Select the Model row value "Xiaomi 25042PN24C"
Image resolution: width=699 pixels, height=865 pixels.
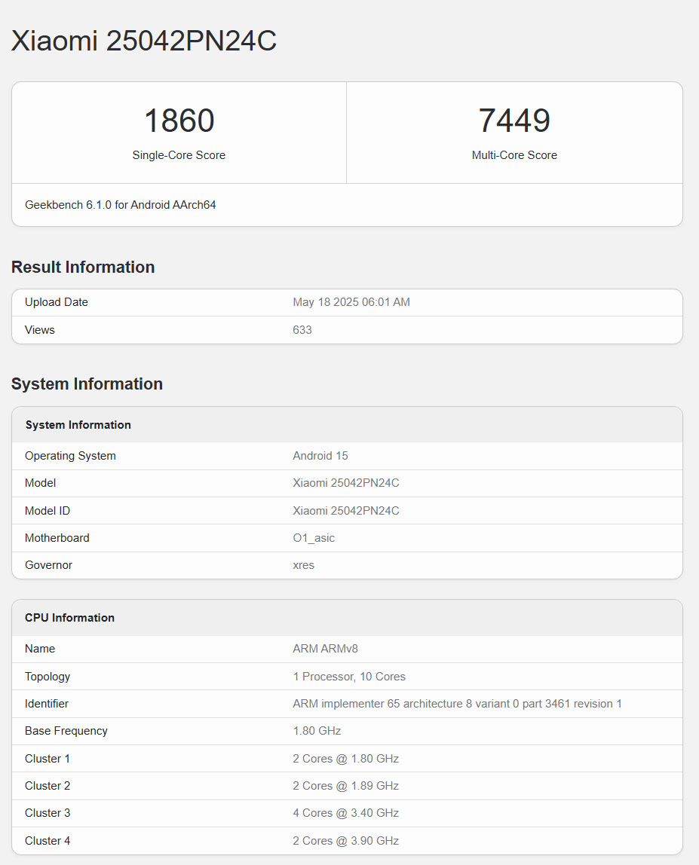click(x=345, y=483)
